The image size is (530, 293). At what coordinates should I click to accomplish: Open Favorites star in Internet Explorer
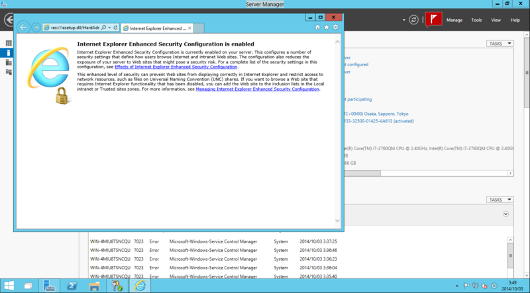327,27
